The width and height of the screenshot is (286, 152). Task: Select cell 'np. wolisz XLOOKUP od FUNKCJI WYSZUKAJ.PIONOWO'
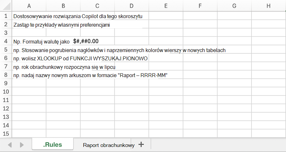[x=80, y=58]
